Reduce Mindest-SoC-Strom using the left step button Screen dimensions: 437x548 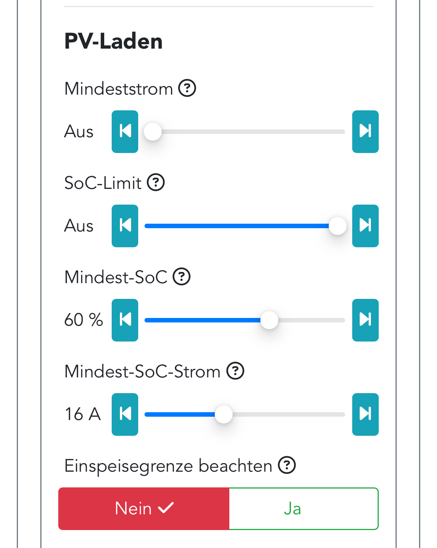(x=125, y=414)
